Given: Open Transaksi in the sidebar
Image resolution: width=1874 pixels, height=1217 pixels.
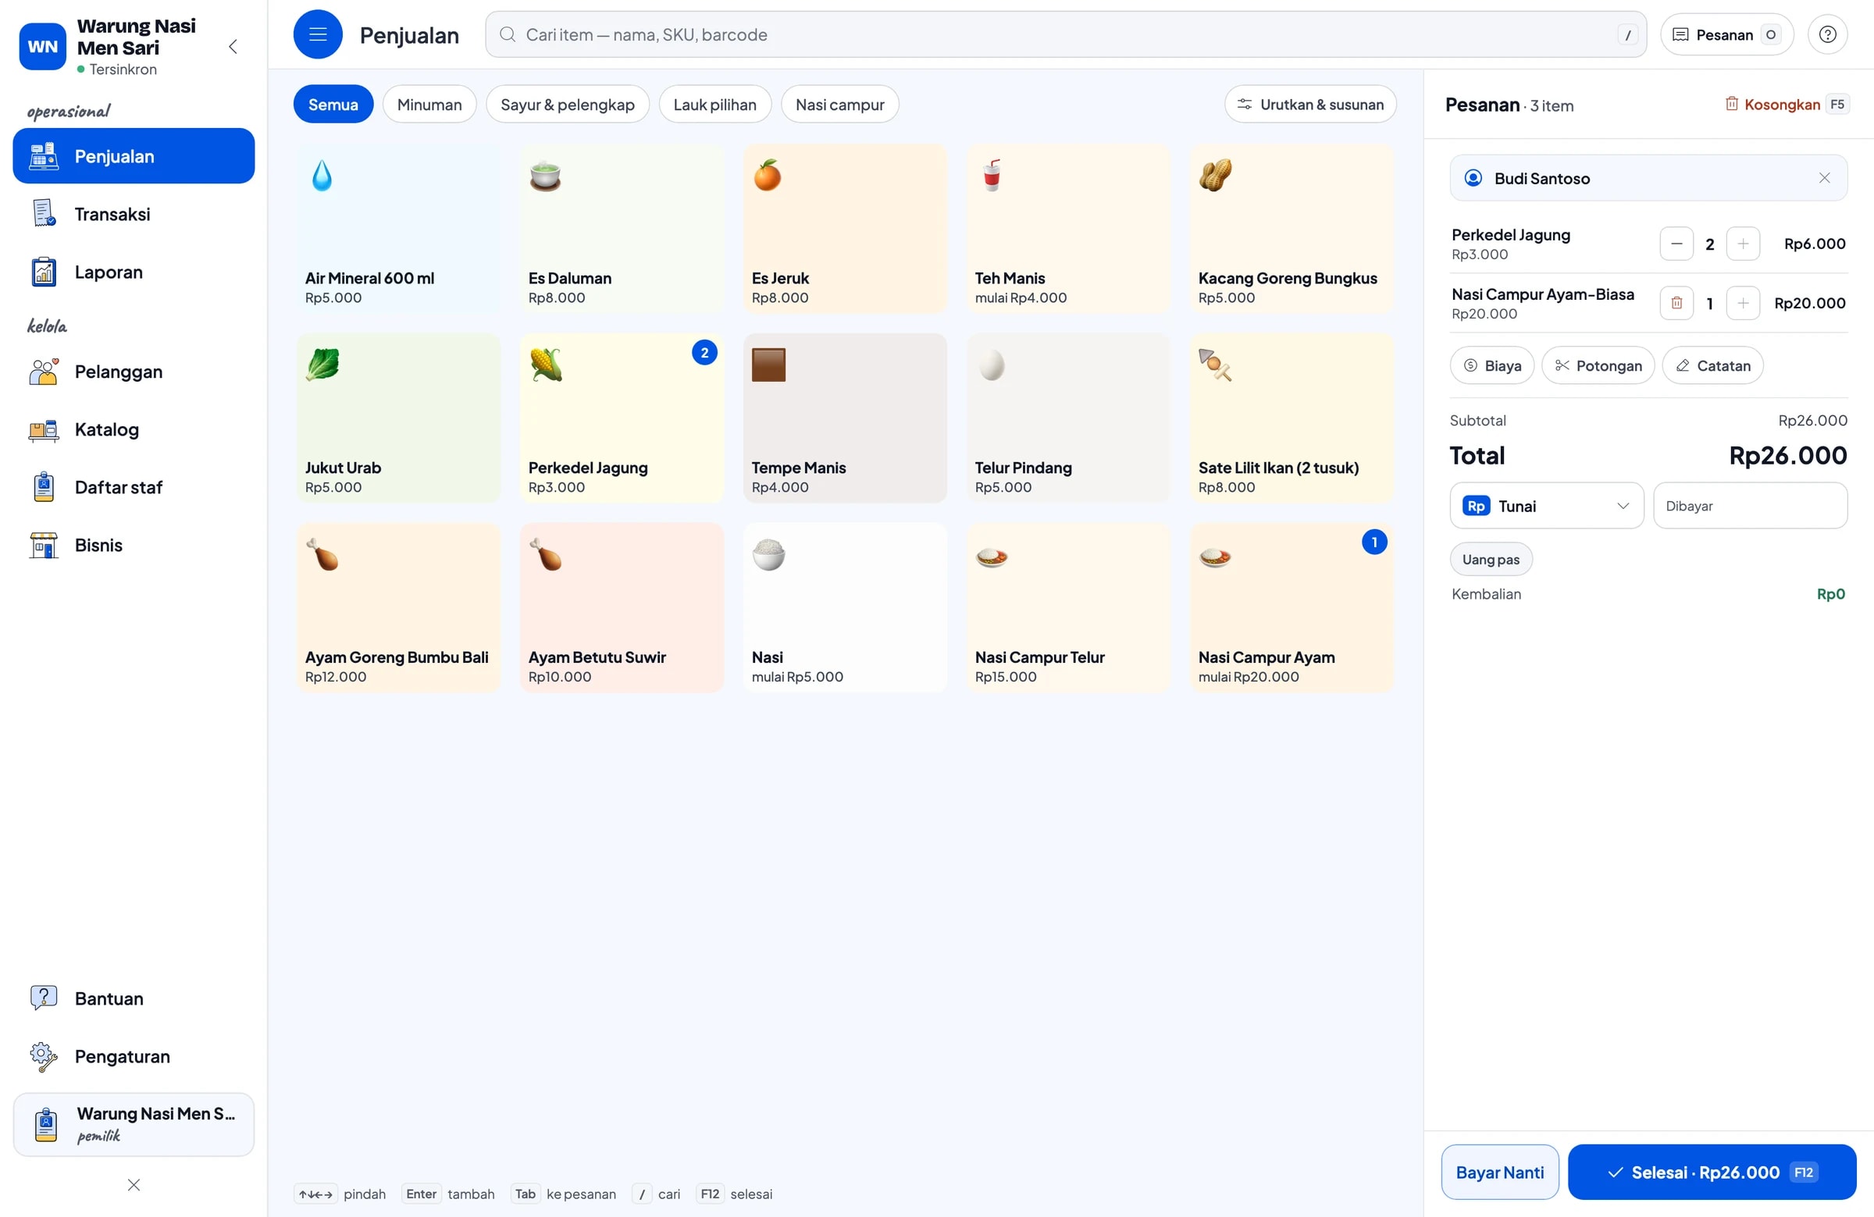Looking at the screenshot, I should (134, 214).
